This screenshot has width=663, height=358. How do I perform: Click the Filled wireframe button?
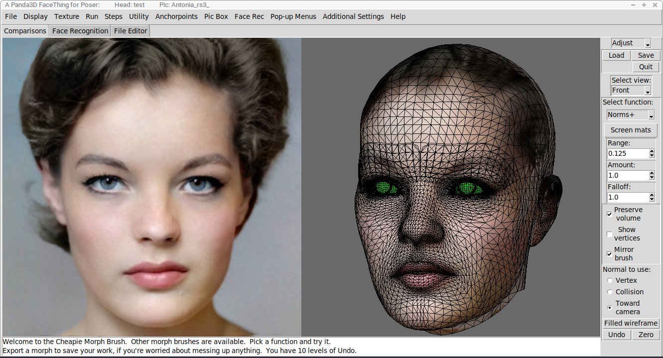(x=631, y=323)
